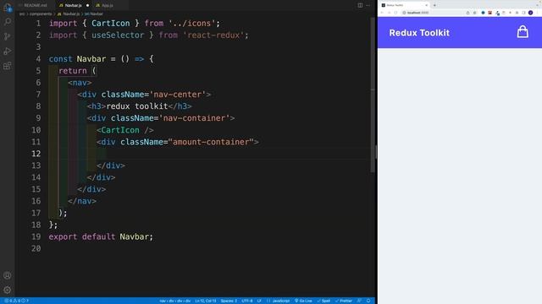Click the 'nav-container' className string
The image size is (542, 304).
coord(194,118)
